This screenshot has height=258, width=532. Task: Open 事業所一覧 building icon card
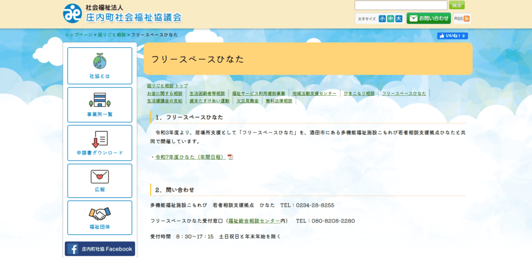click(x=100, y=105)
